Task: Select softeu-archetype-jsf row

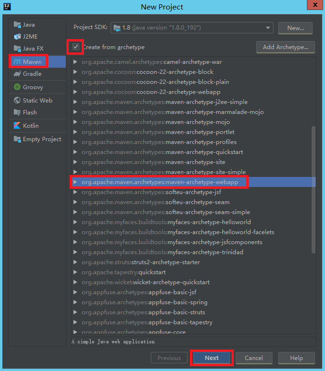Action: tap(194, 192)
